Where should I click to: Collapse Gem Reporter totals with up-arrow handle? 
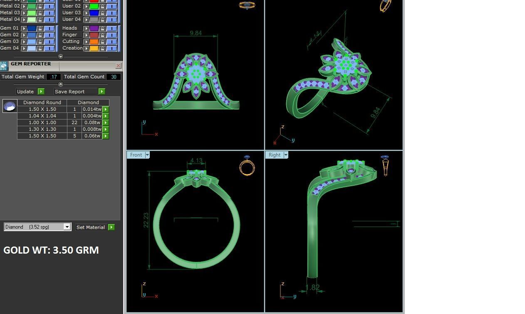[60, 84]
